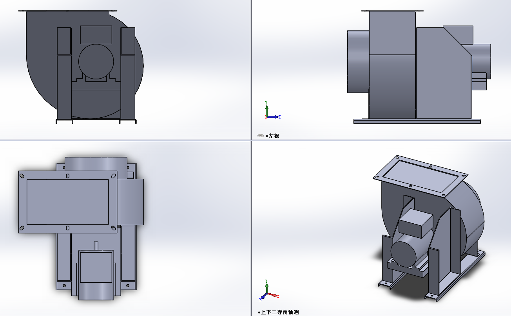Select the rectangular outlet flange in the bottom-left view

pos(67,202)
